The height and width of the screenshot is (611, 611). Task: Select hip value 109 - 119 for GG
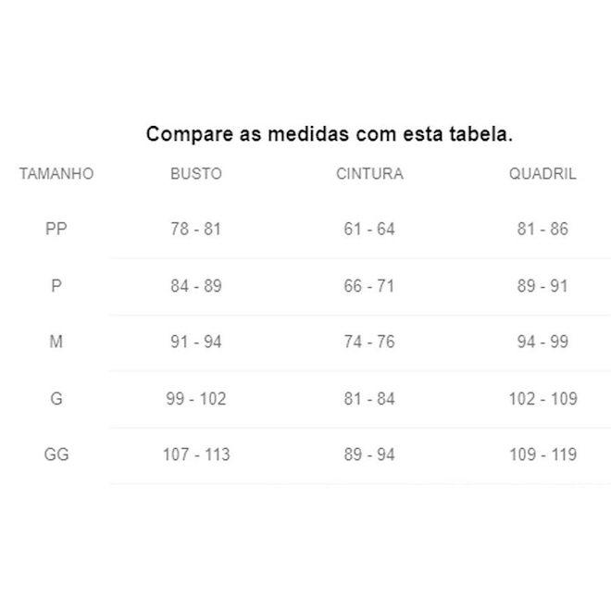tap(542, 455)
